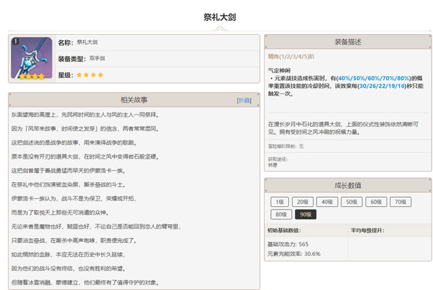Choose the 60级 level option
Screen dimensions: 433x290
point(374,202)
